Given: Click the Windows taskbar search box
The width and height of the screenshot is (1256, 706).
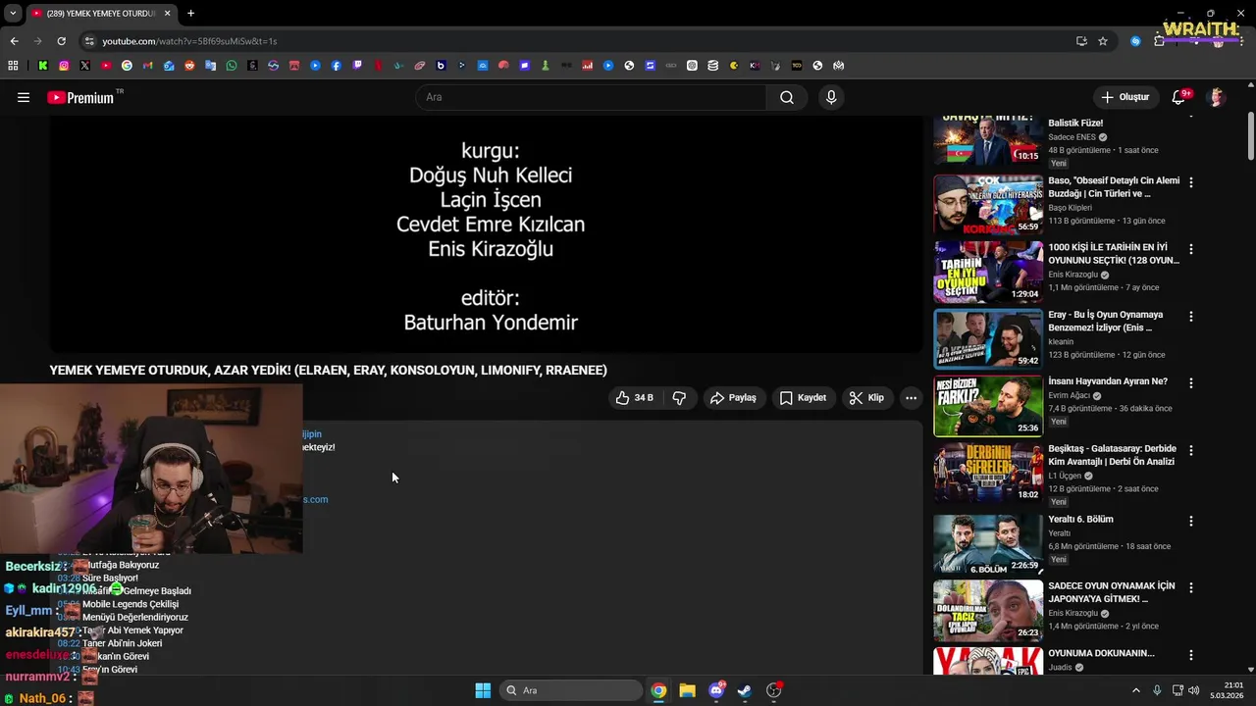Looking at the screenshot, I should tap(571, 690).
